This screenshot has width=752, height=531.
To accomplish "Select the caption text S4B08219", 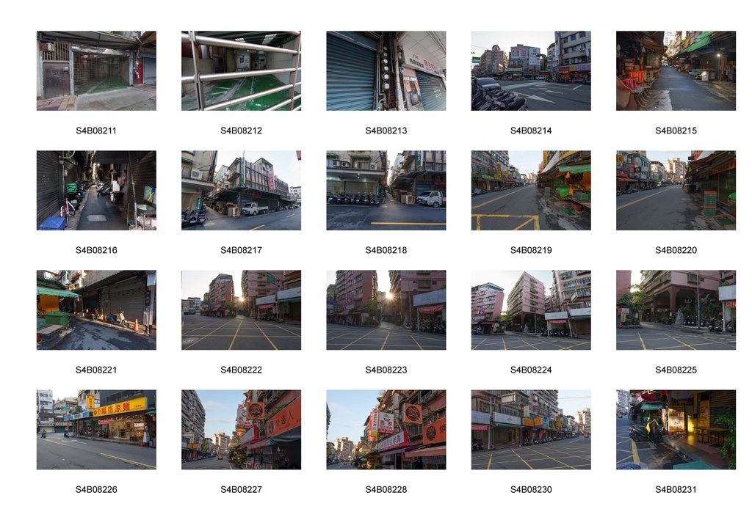I will [531, 250].
